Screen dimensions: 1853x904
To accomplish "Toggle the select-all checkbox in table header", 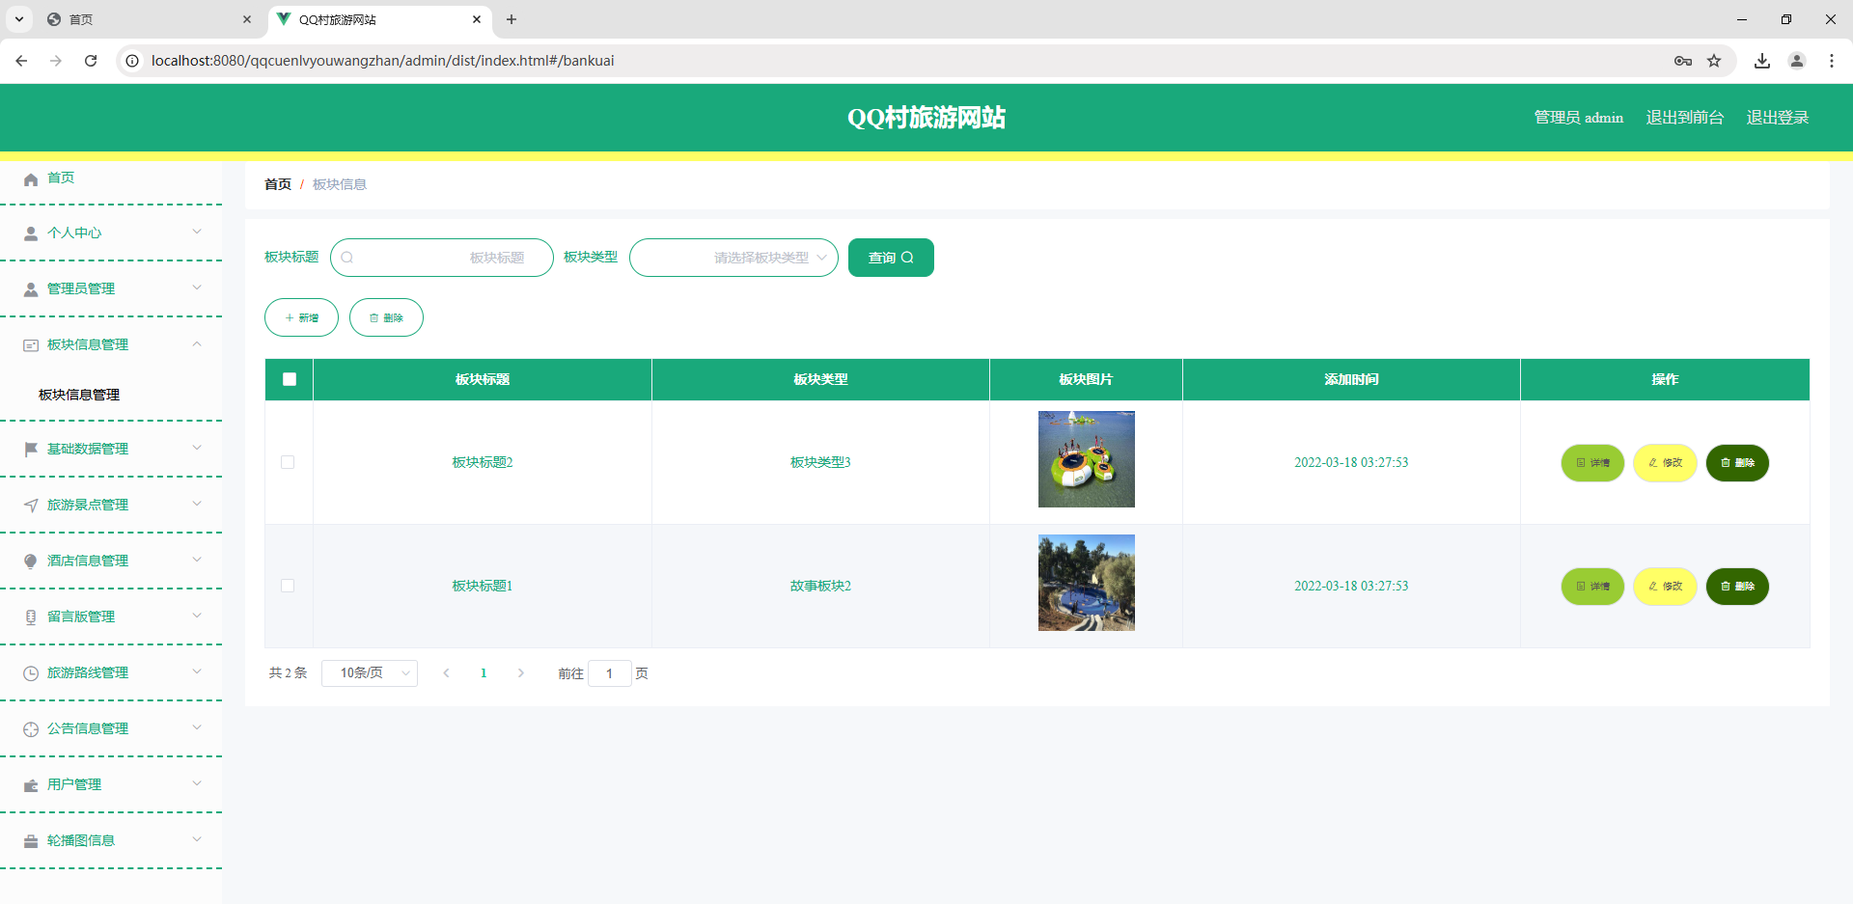I will pos(288,379).
